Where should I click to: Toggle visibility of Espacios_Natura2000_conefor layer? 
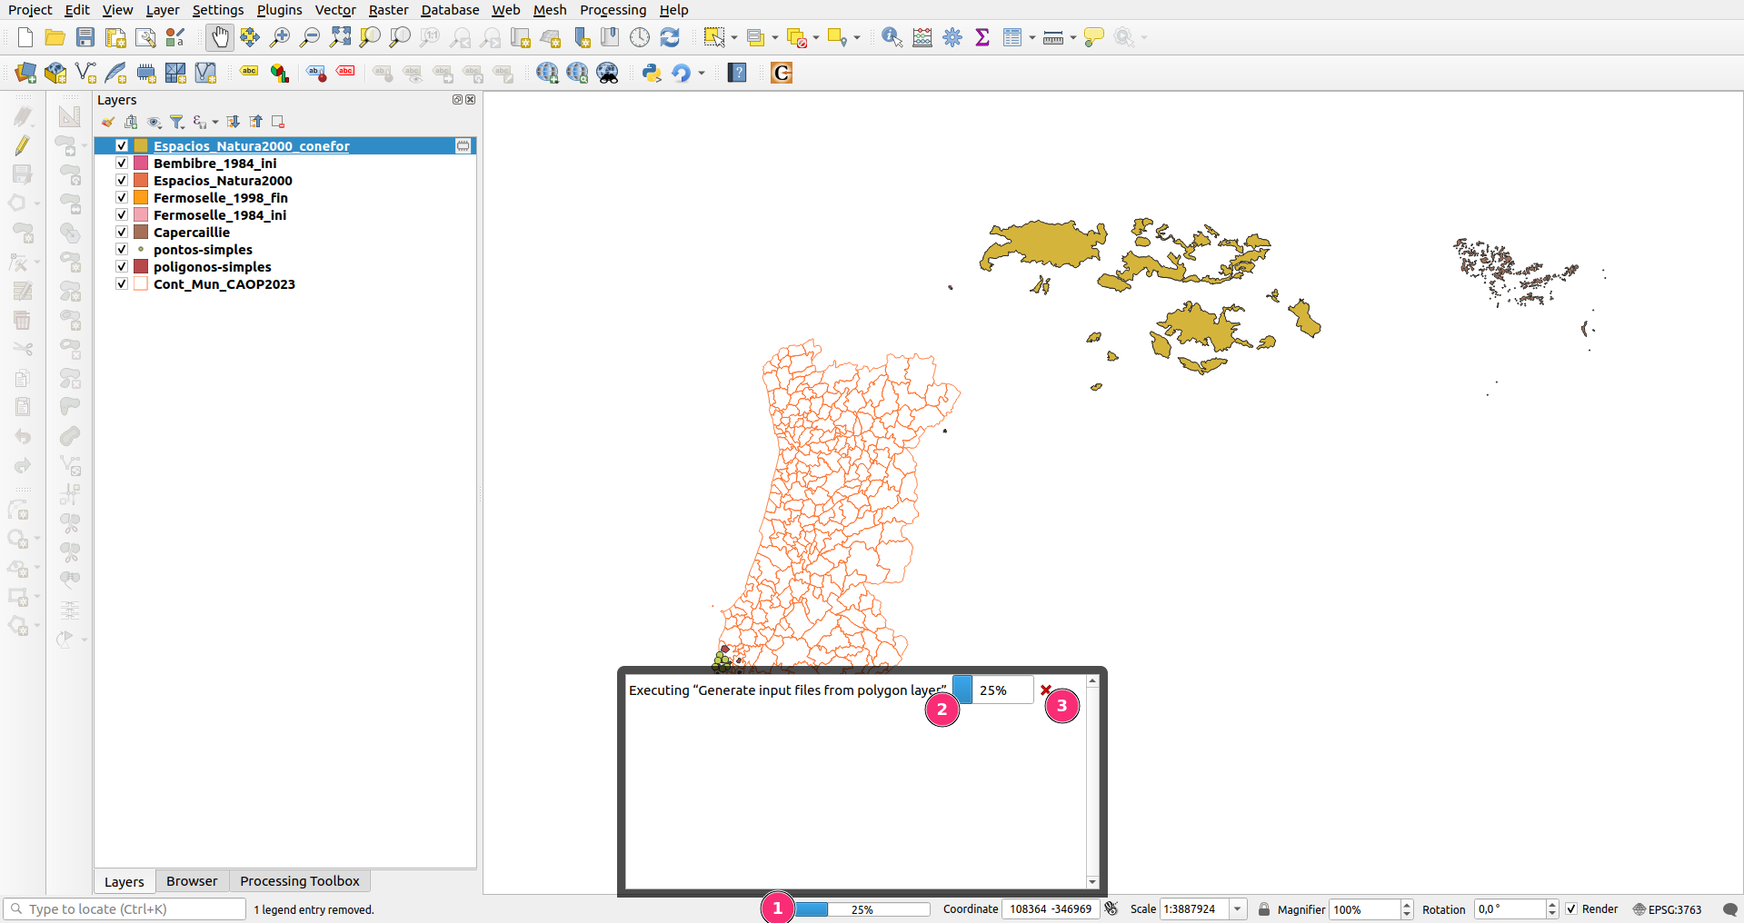click(121, 145)
